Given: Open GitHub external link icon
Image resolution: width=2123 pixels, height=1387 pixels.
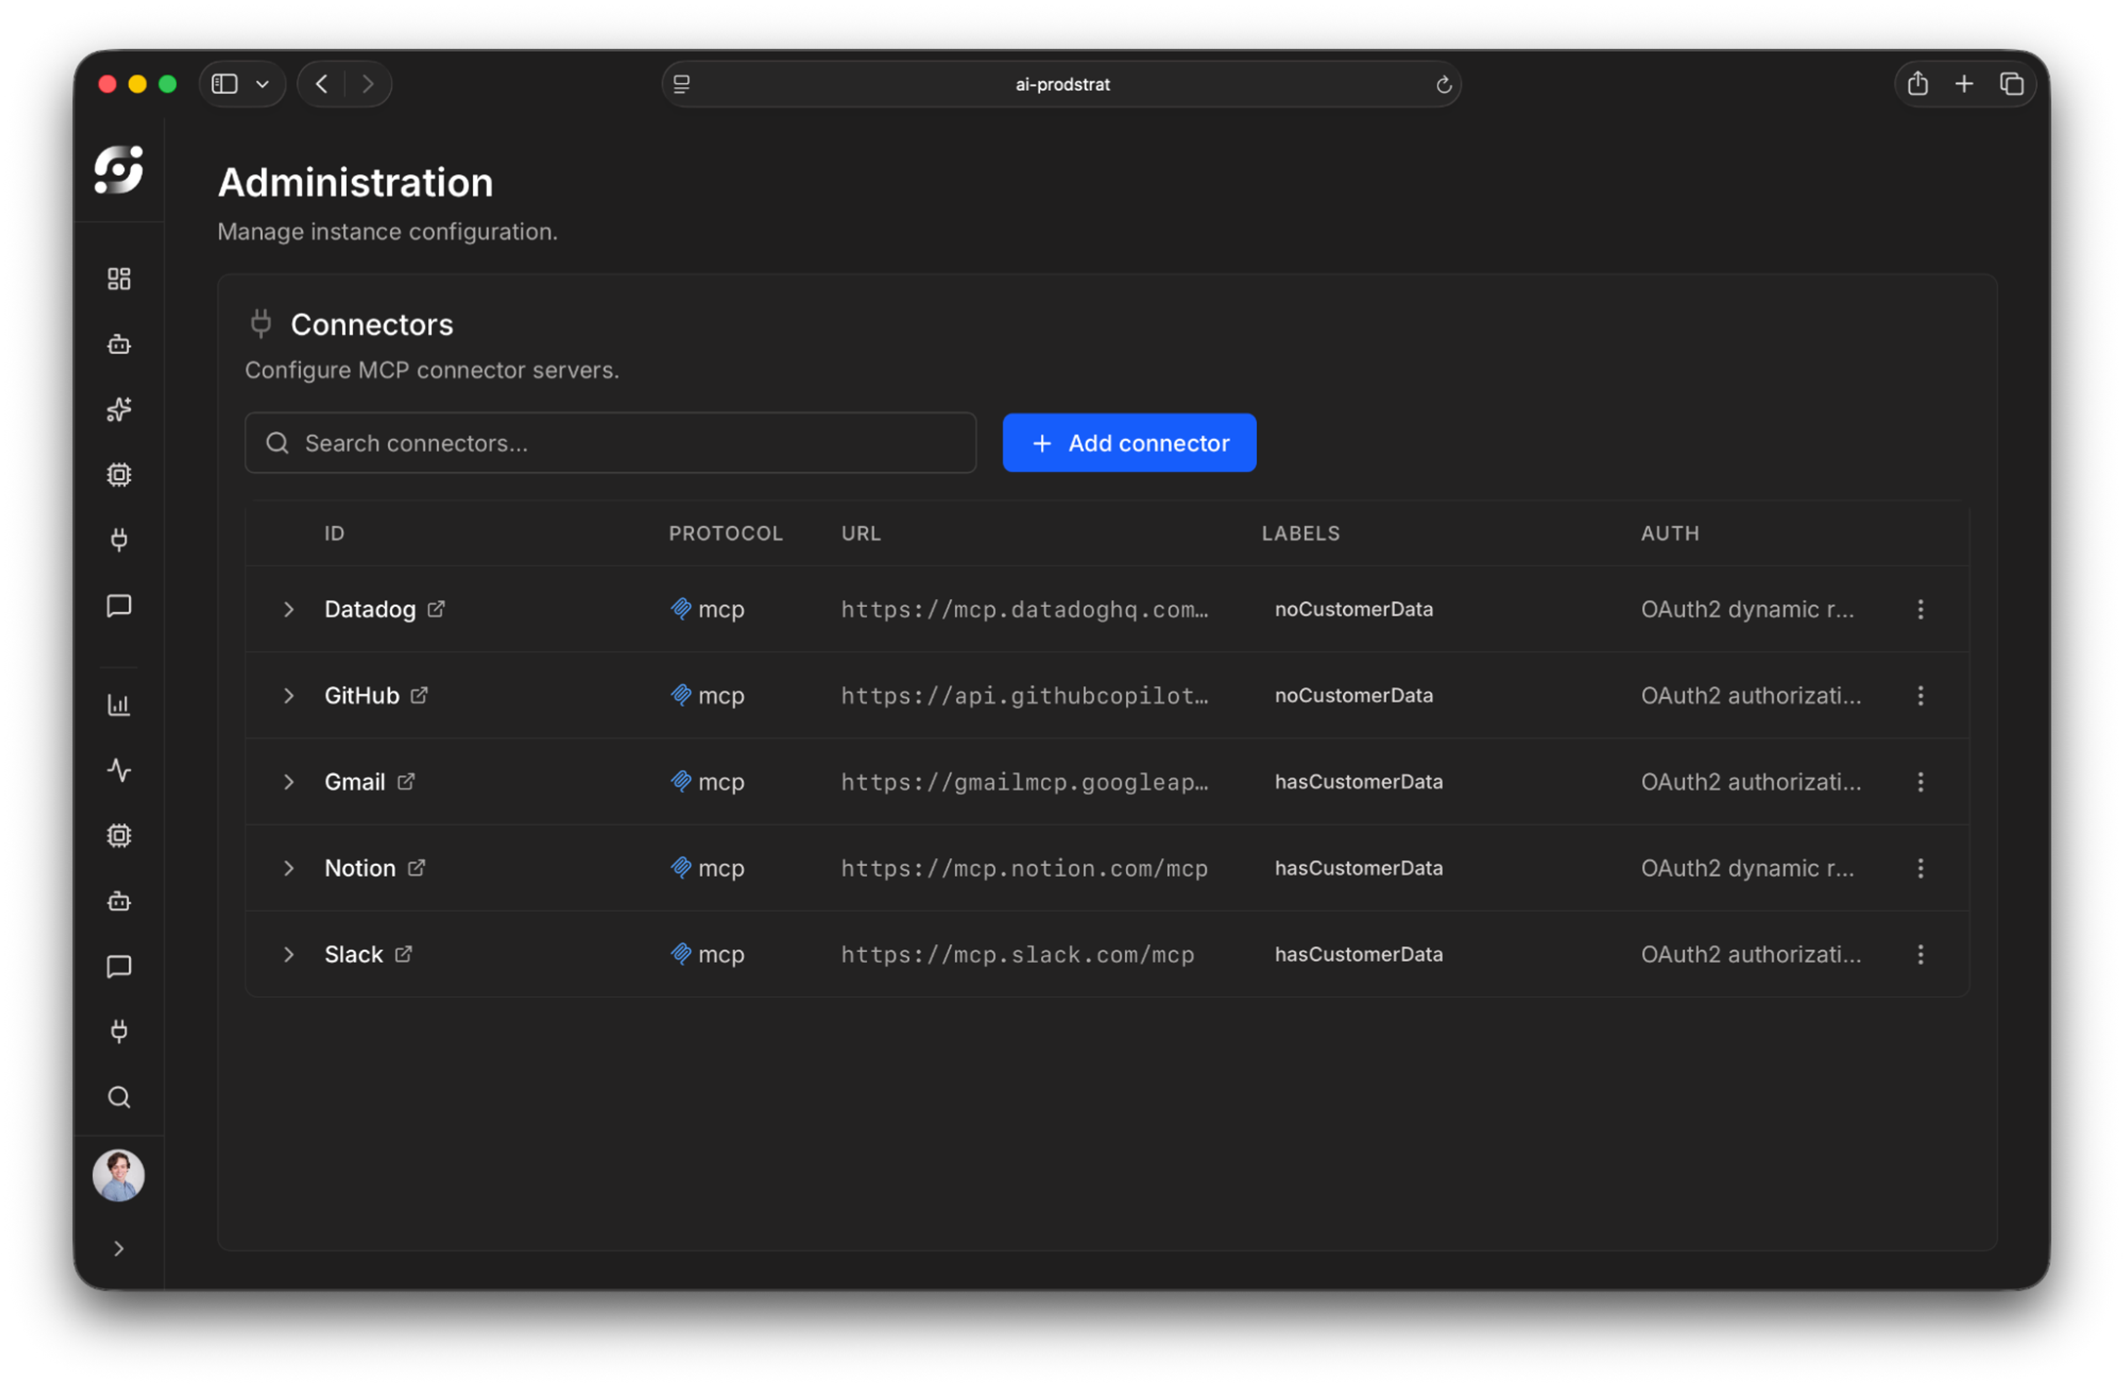Looking at the screenshot, I should [x=419, y=696].
